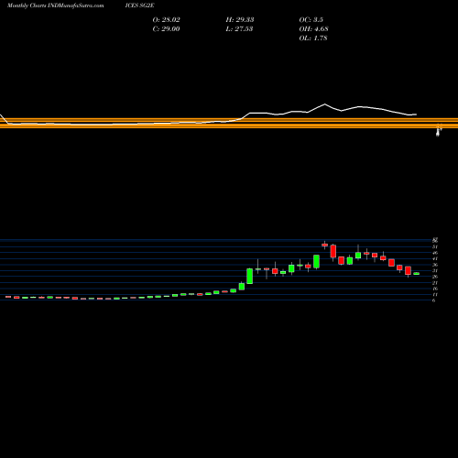The width and height of the screenshot is (458, 458).
Task: Select the open value O: 28.02
Action: pos(166,20)
